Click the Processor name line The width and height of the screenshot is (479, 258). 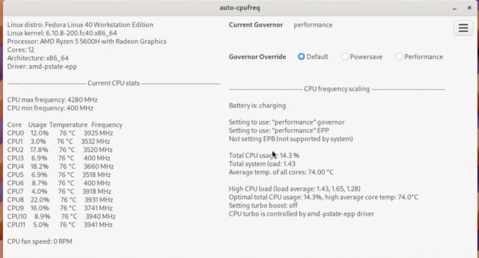[x=87, y=42]
